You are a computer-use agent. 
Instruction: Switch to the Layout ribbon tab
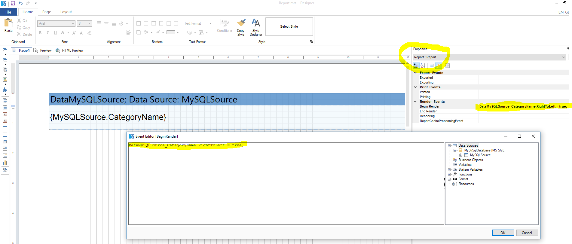(66, 12)
